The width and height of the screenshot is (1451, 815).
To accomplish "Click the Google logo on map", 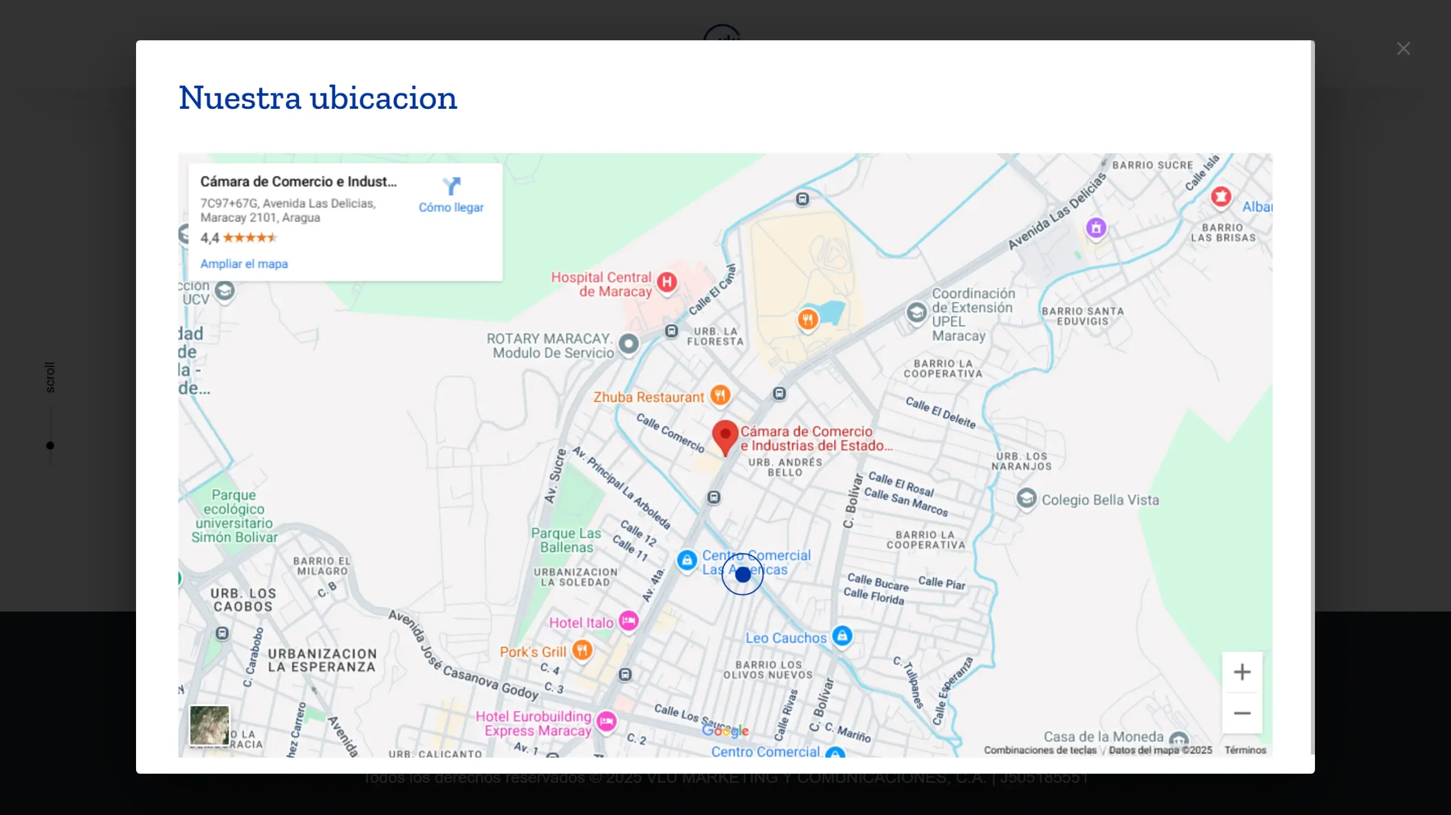I will tap(725, 731).
